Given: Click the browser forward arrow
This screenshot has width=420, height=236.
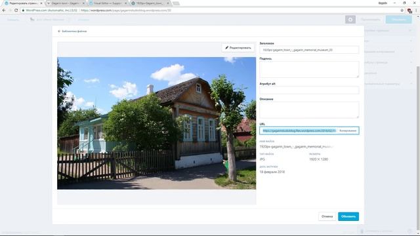Looking at the screenshot, I should click(10, 10).
